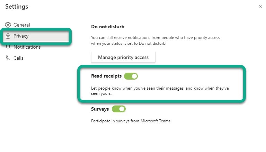Click the priority access notification description line
This screenshot has width=266, height=152.
coord(155,37)
